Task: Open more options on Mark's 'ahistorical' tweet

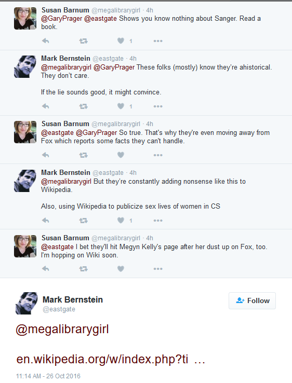Action: (158, 106)
